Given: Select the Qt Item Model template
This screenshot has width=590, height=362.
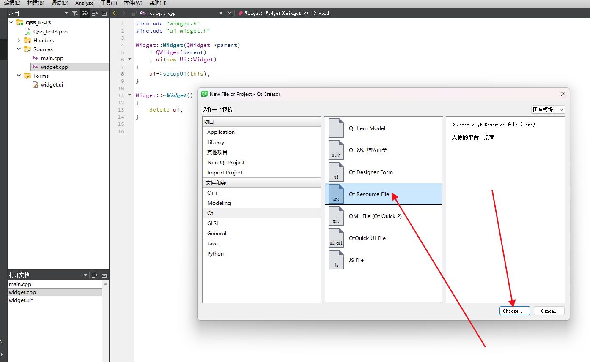Looking at the screenshot, I should point(383,128).
